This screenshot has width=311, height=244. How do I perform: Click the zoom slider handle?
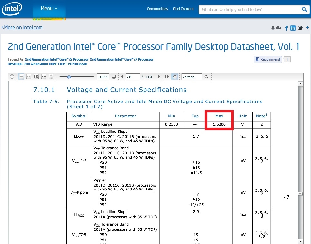point(69,77)
